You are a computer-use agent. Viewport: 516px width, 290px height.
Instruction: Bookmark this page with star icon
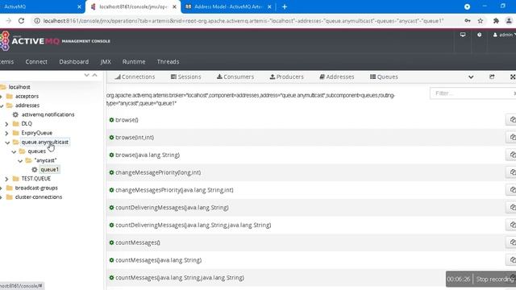coord(481,21)
